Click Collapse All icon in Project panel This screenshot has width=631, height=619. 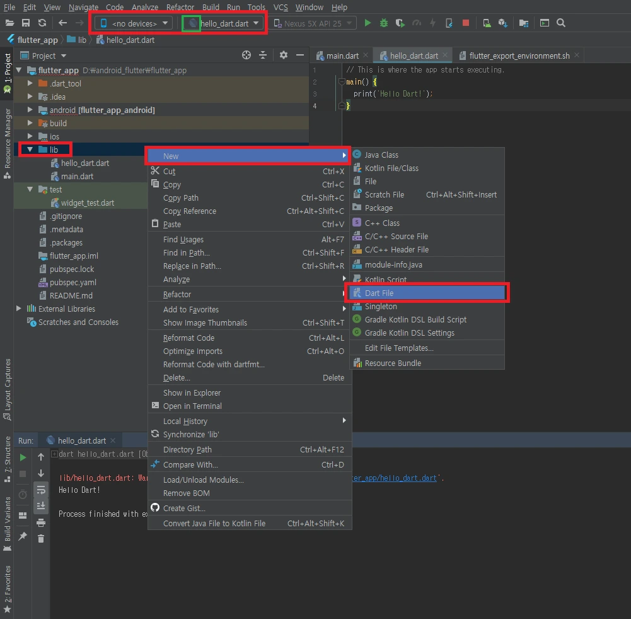tap(263, 55)
